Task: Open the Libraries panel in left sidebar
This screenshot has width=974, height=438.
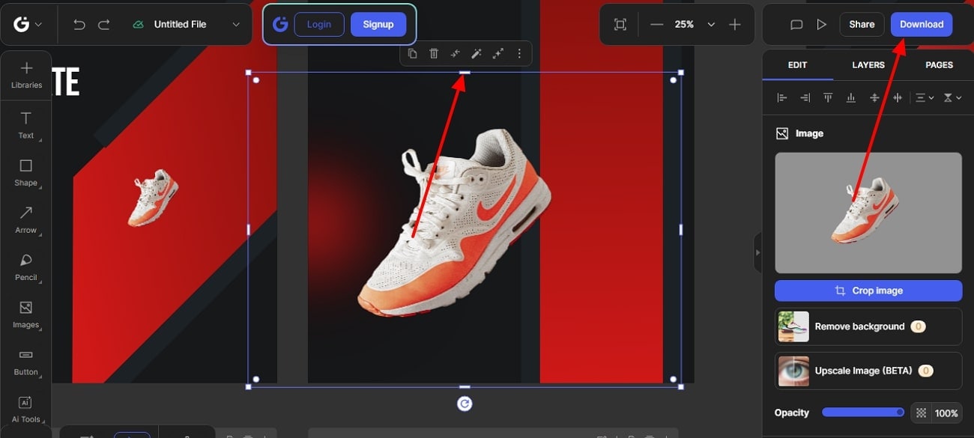Action: (x=26, y=76)
